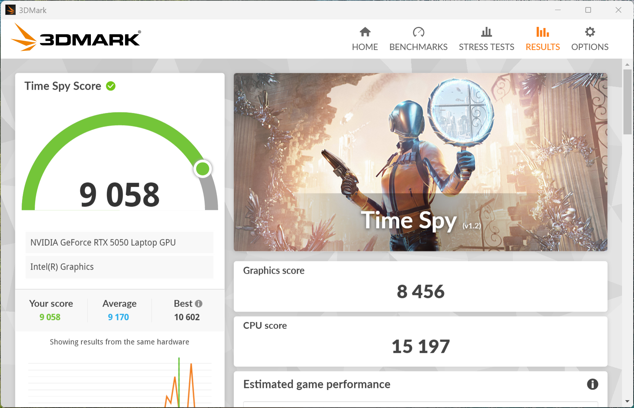Screen dimensions: 634x408
Task: Open the OPTIONS tab label
Action: pos(590,47)
